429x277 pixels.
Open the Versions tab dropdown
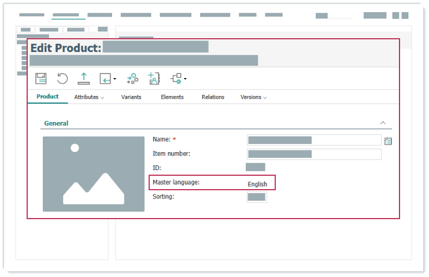tap(253, 97)
